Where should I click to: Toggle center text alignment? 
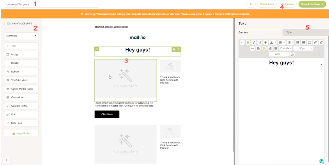coord(264,48)
